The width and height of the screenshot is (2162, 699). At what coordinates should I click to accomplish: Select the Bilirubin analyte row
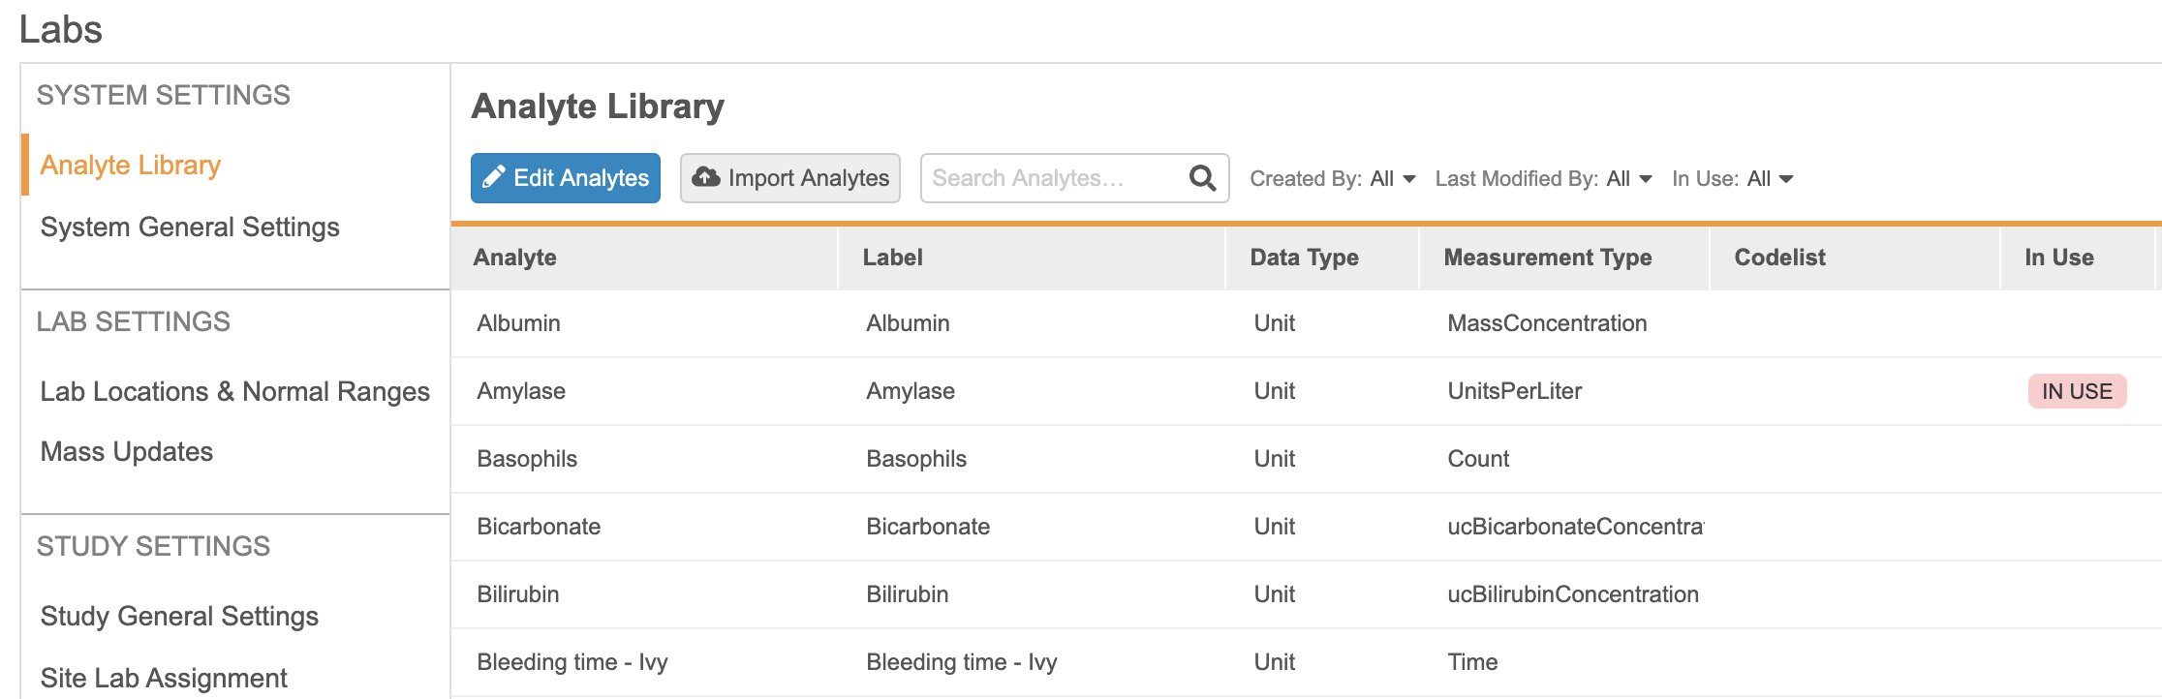click(x=518, y=594)
